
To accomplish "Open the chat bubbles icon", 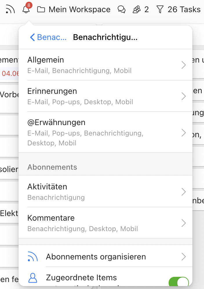I will pyautogui.click(x=122, y=9).
